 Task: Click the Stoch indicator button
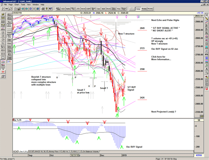pyautogui.click(x=109, y=9)
